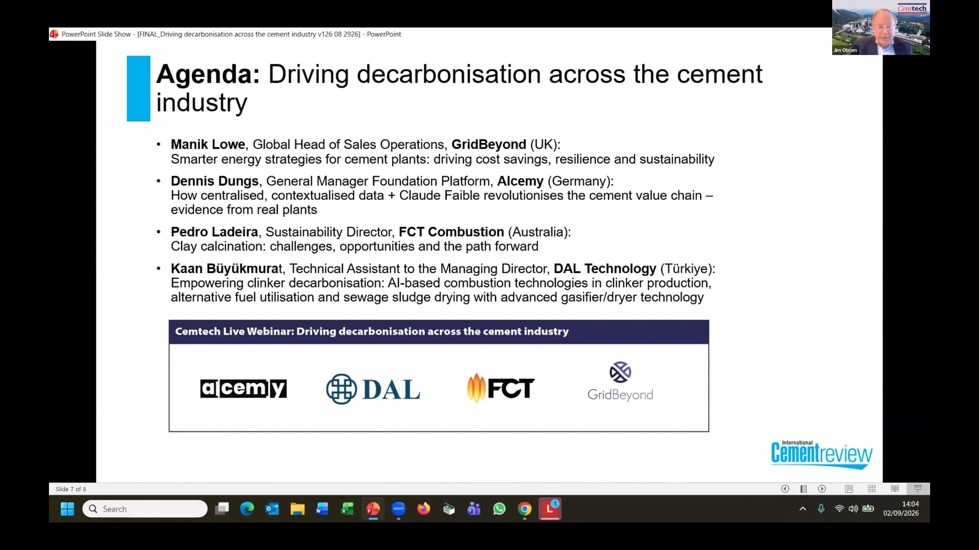This screenshot has width=979, height=550.
Task: Launch Microsoft Edge from taskbar
Action: [247, 509]
